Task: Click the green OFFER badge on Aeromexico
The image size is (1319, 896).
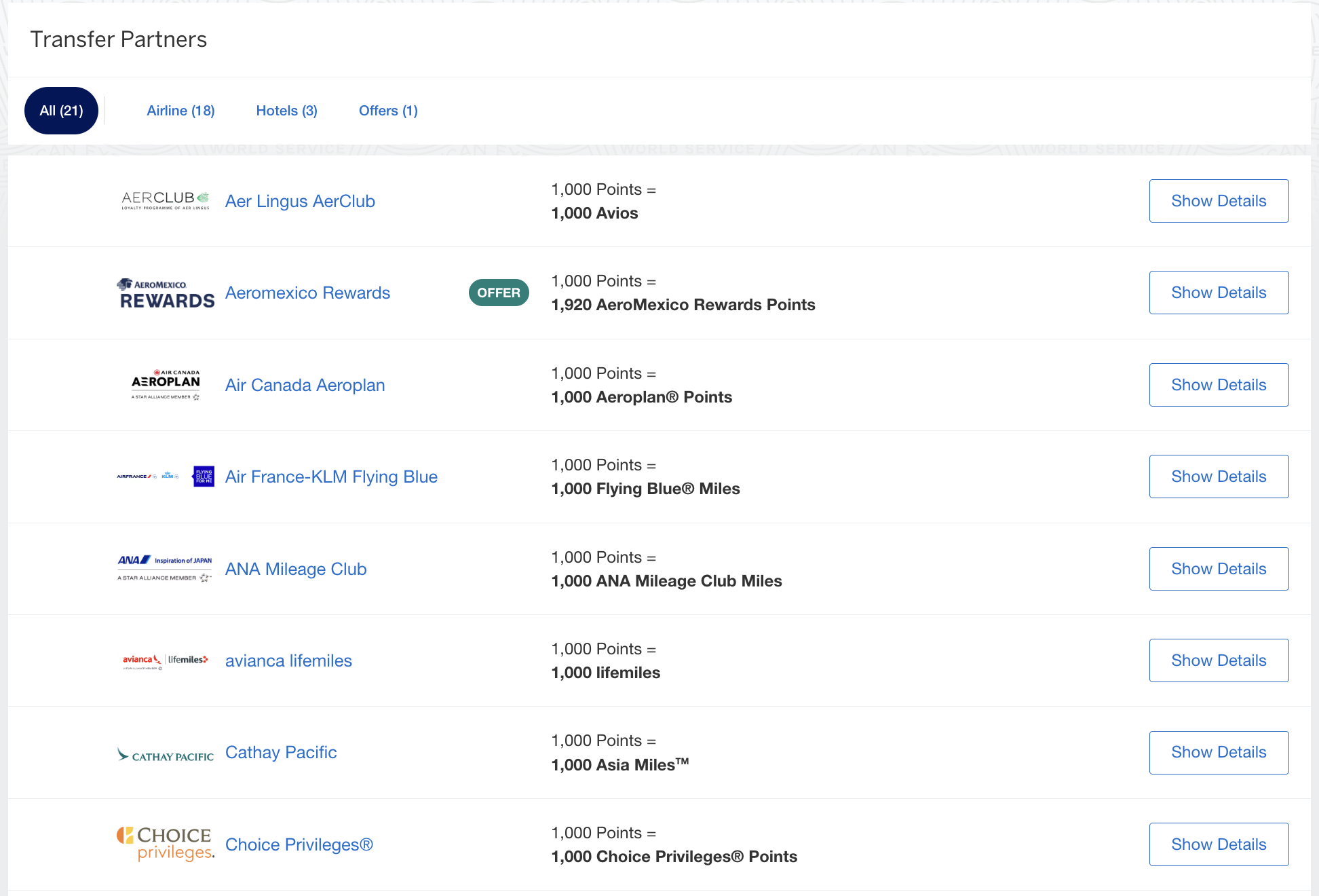Action: pyautogui.click(x=499, y=293)
